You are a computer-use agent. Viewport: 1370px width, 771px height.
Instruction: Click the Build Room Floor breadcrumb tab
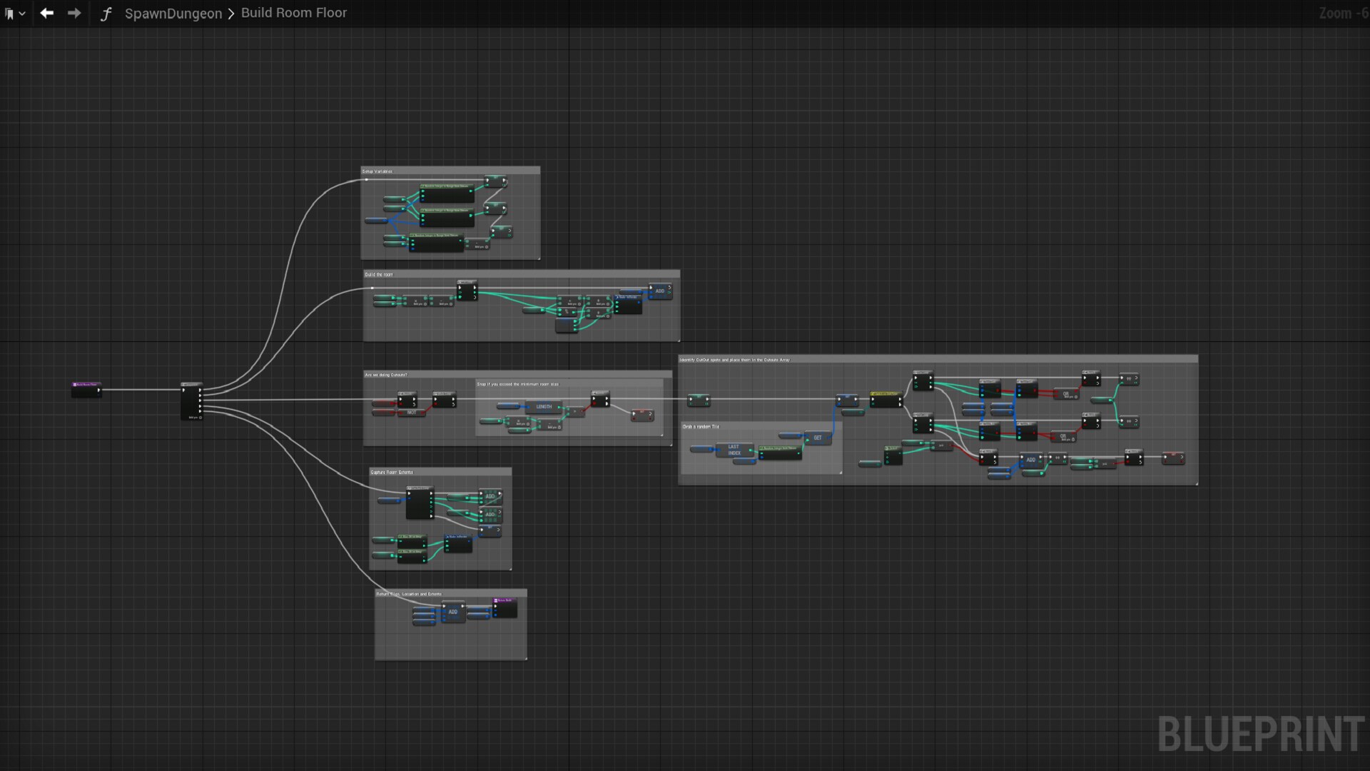[x=293, y=14]
